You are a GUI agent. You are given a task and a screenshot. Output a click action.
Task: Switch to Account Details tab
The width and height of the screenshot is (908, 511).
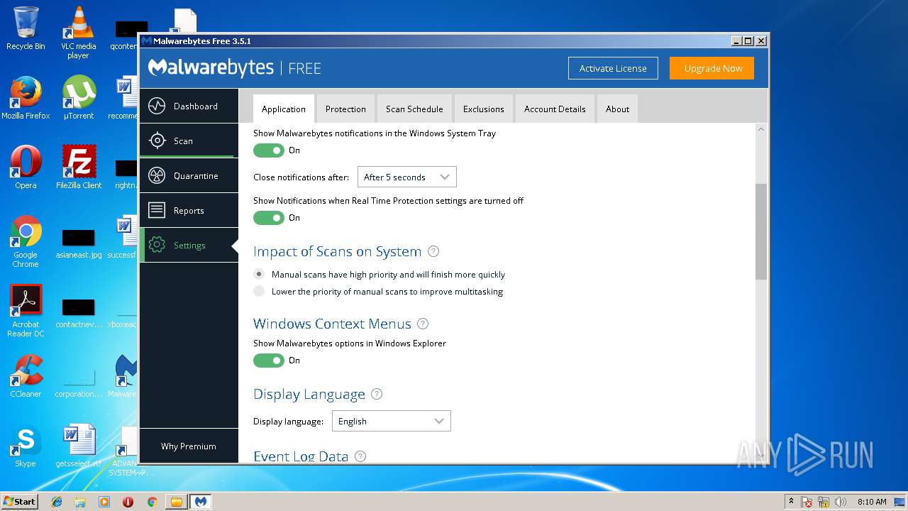point(555,109)
